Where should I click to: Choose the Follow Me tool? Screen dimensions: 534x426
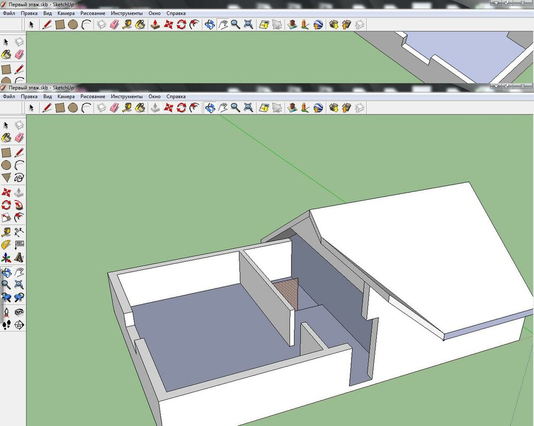coord(20,204)
